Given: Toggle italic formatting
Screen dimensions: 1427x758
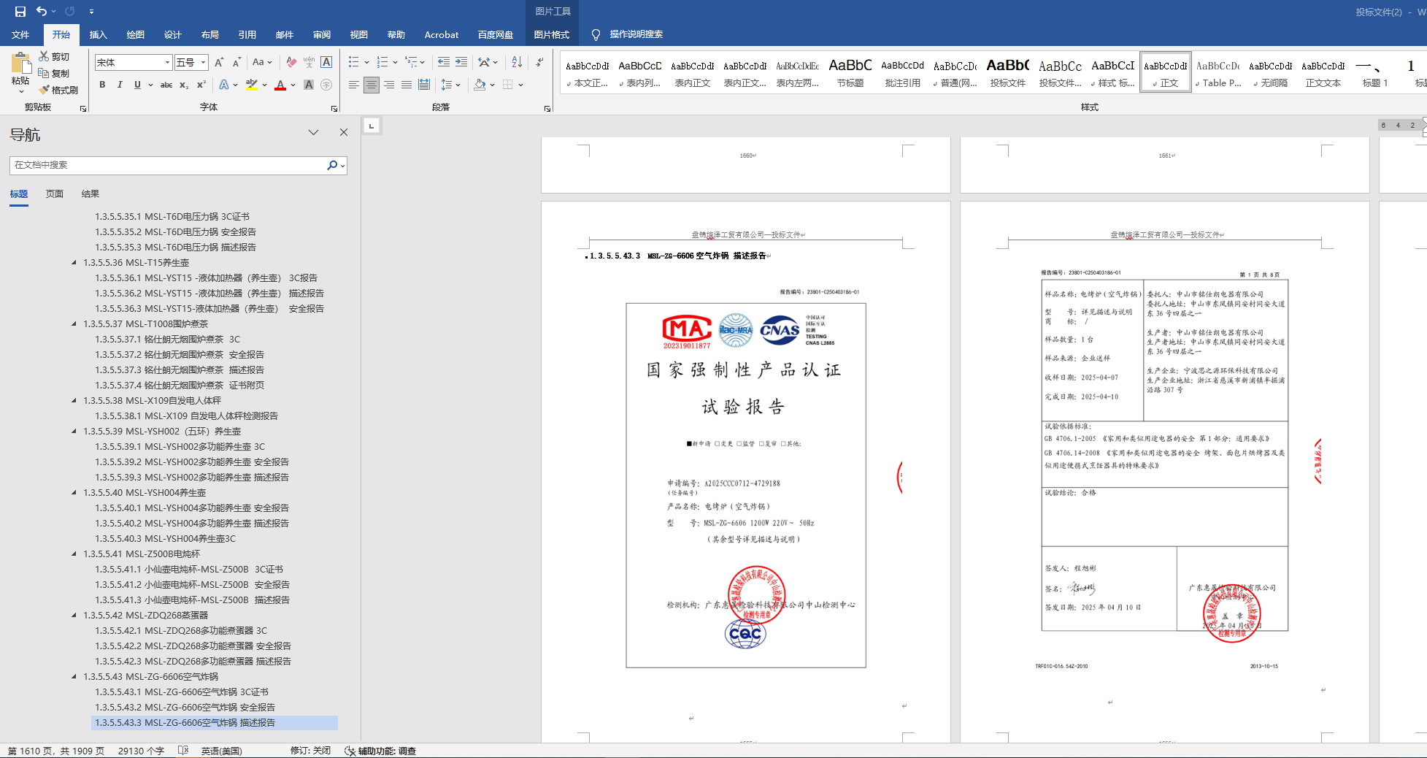Looking at the screenshot, I should coord(120,85).
